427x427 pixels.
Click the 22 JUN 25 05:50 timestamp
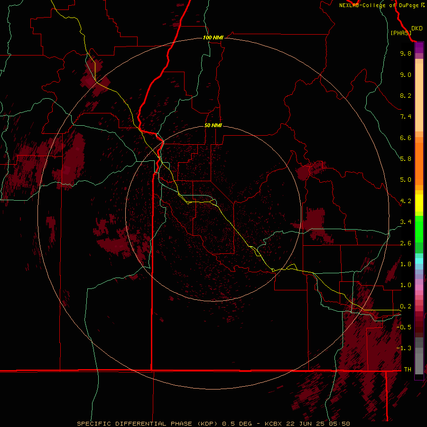[318, 424]
